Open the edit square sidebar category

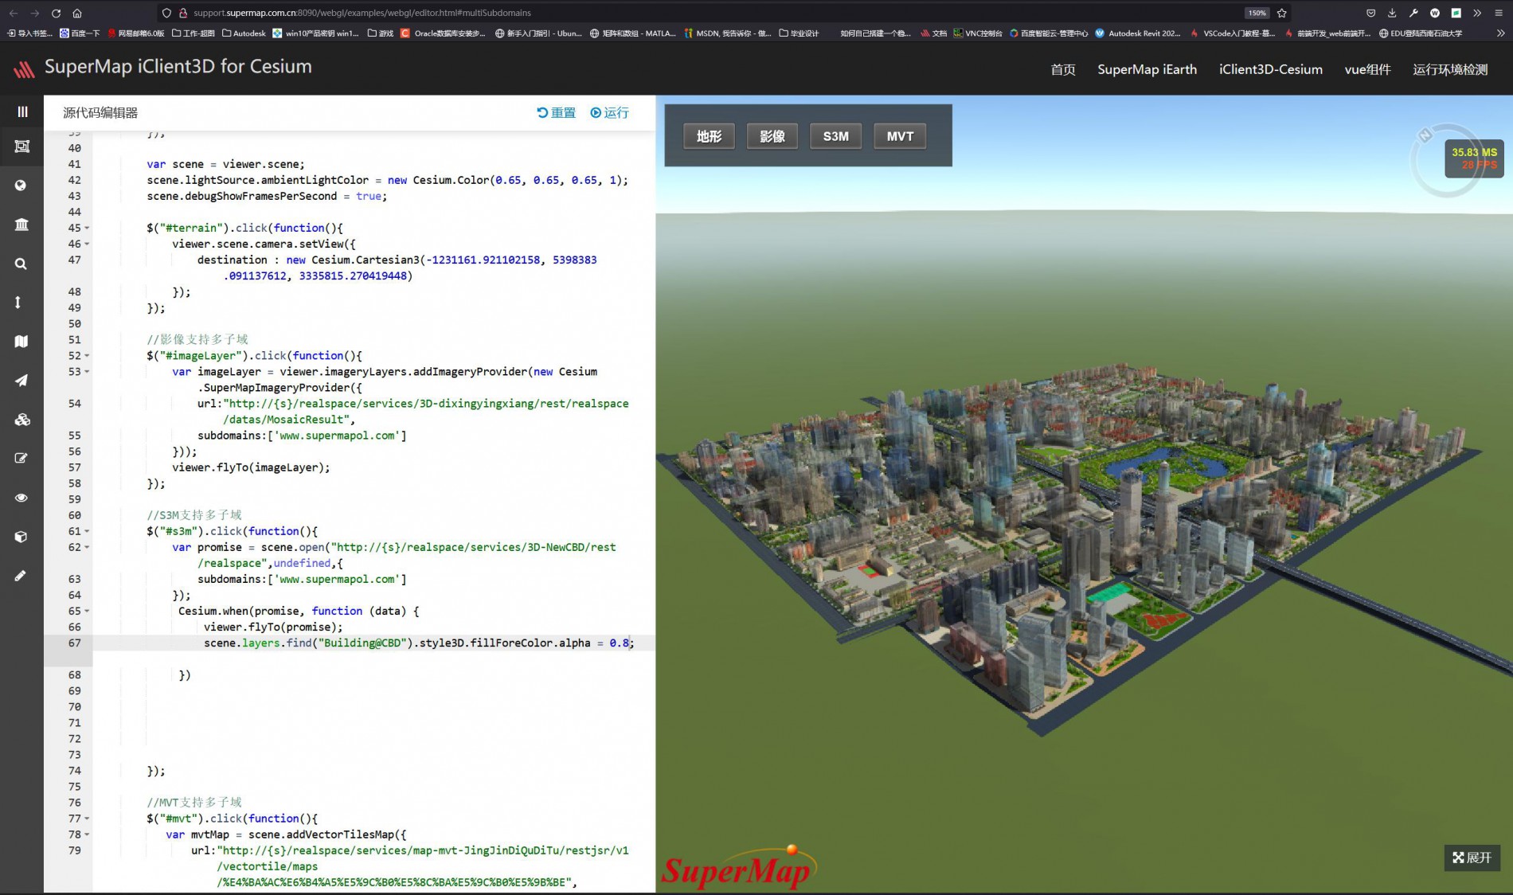coord(22,459)
